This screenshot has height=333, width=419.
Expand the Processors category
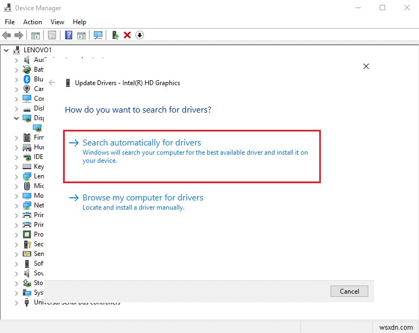pos(17,235)
